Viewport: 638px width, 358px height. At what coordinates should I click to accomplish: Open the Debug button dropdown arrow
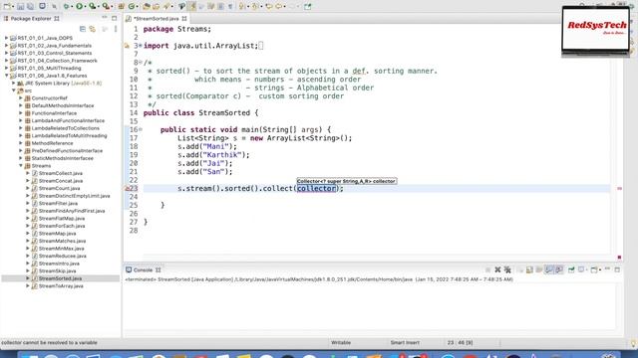pyautogui.click(x=72, y=7)
